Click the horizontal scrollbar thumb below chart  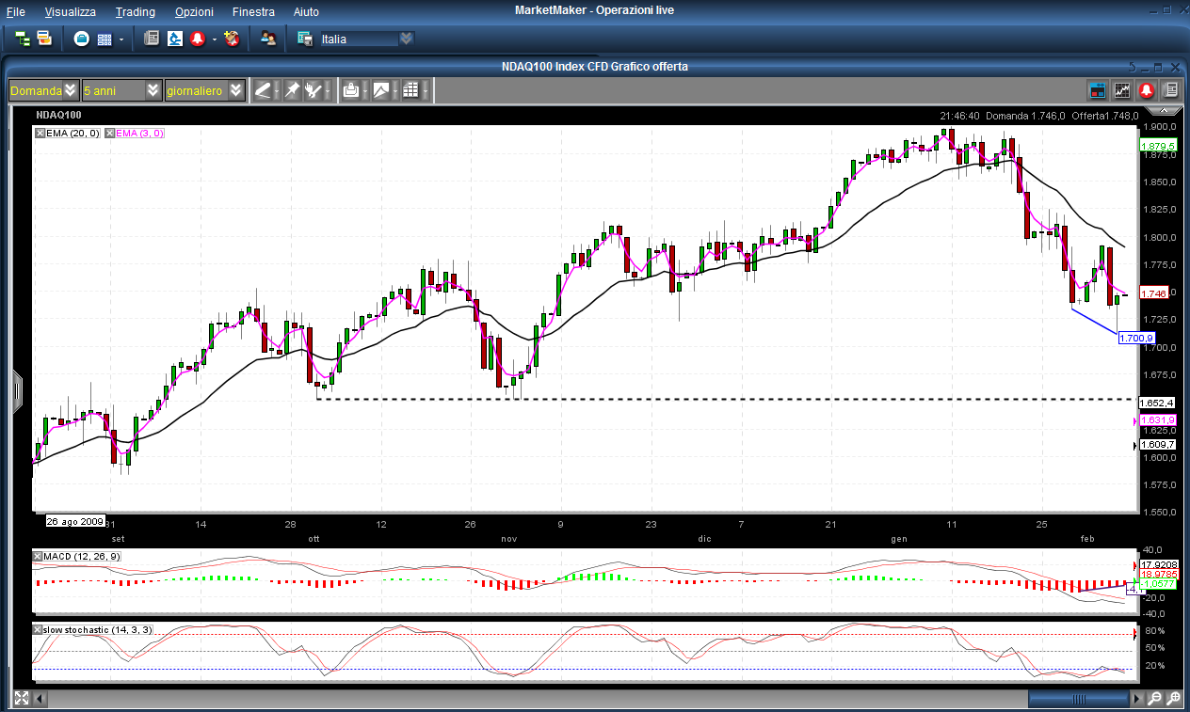pyautogui.click(x=1080, y=699)
